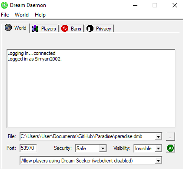Close the Dream Daemon window
Viewport: 183px width, 169px height.
pyautogui.click(x=175, y=5)
